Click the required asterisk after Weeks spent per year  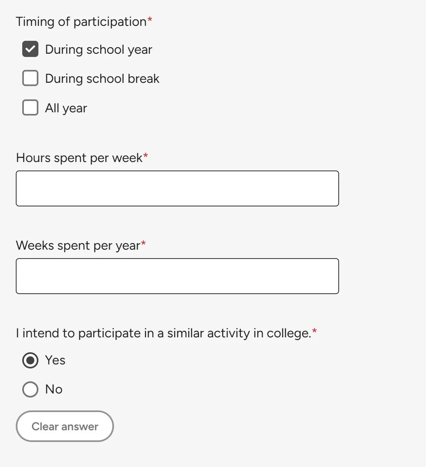(x=143, y=244)
